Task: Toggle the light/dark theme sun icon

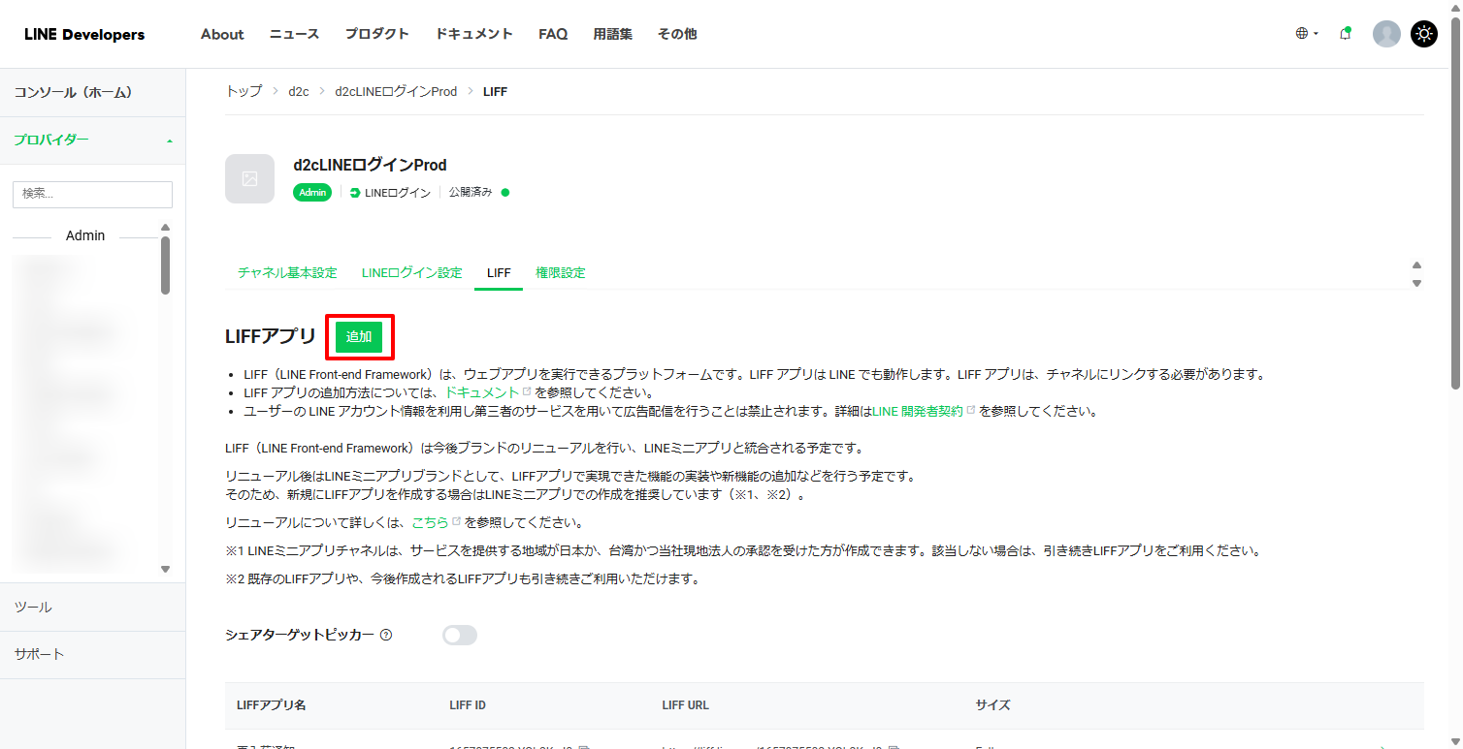Action: click(1424, 34)
